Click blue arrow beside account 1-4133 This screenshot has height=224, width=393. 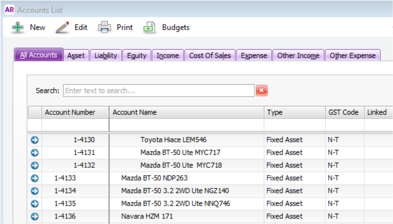pyautogui.click(x=35, y=178)
